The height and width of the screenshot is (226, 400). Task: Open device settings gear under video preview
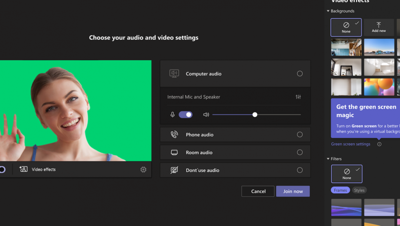(x=143, y=169)
